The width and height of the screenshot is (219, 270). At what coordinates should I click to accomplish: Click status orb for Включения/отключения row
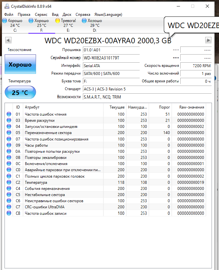click(9, 164)
